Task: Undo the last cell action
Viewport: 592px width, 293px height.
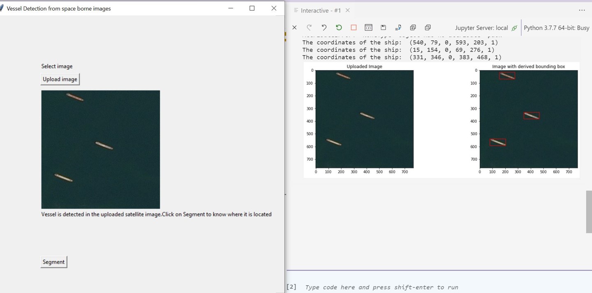Action: [x=324, y=27]
